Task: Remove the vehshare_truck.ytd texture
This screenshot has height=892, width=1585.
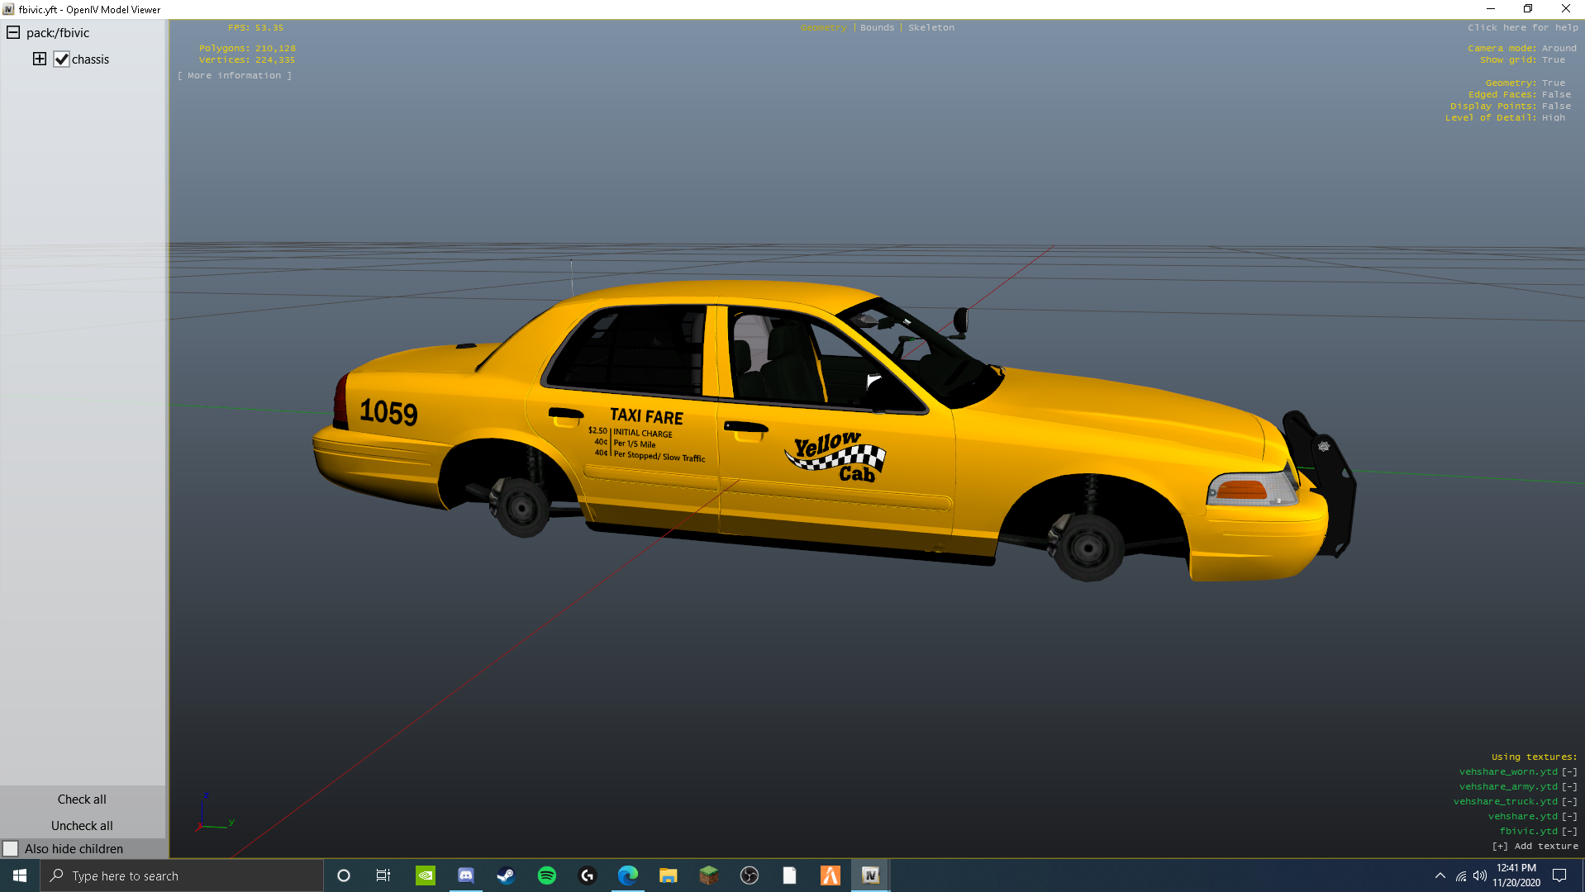Action: [1568, 801]
